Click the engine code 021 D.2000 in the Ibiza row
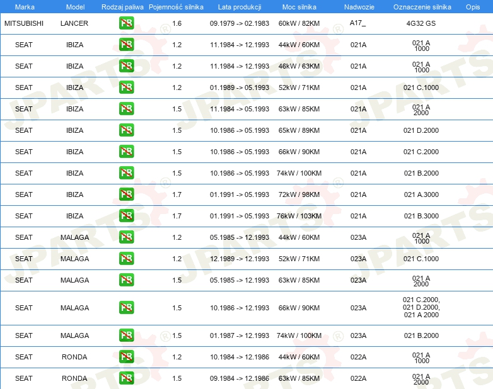 pos(421,130)
